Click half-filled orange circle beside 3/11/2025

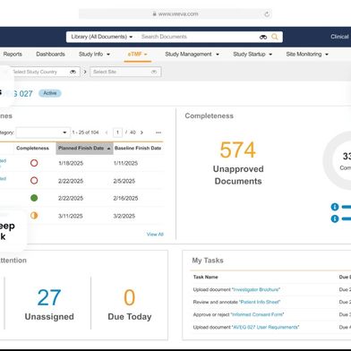[34, 216]
